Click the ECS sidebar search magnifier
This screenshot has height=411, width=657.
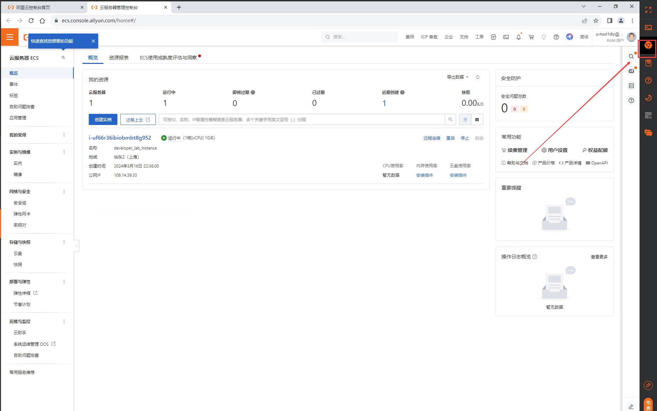click(x=63, y=58)
